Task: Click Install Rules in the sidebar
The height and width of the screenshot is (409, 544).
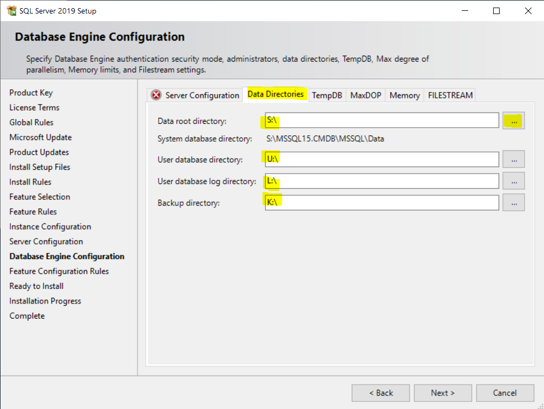Action: (30, 182)
